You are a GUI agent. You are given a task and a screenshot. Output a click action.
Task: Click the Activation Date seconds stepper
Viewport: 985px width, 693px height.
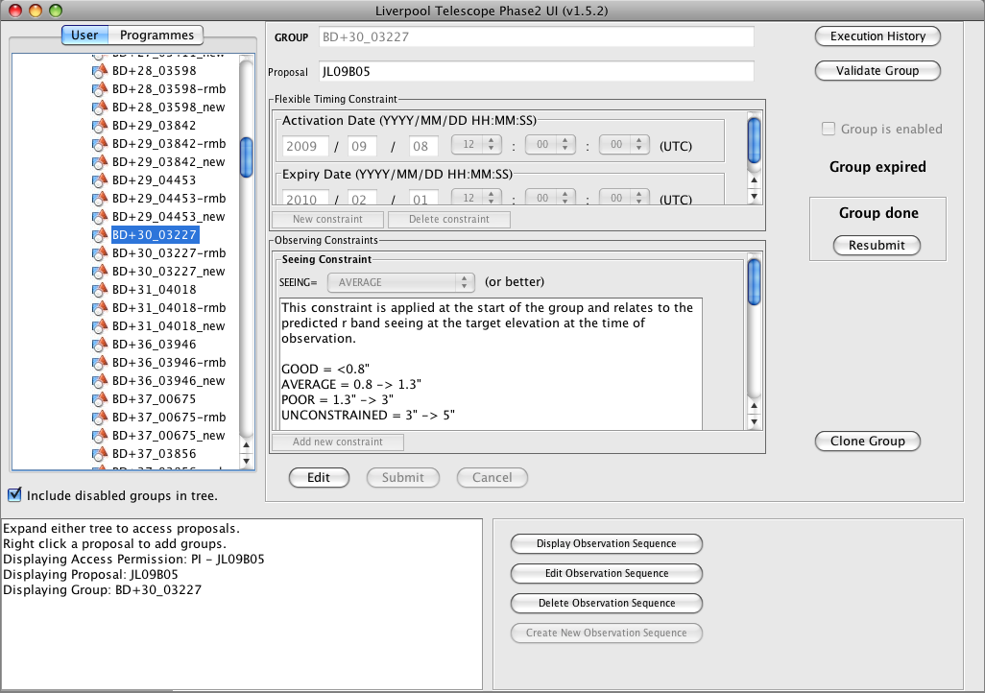[638, 145]
